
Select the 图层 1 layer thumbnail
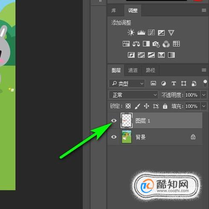127,121
